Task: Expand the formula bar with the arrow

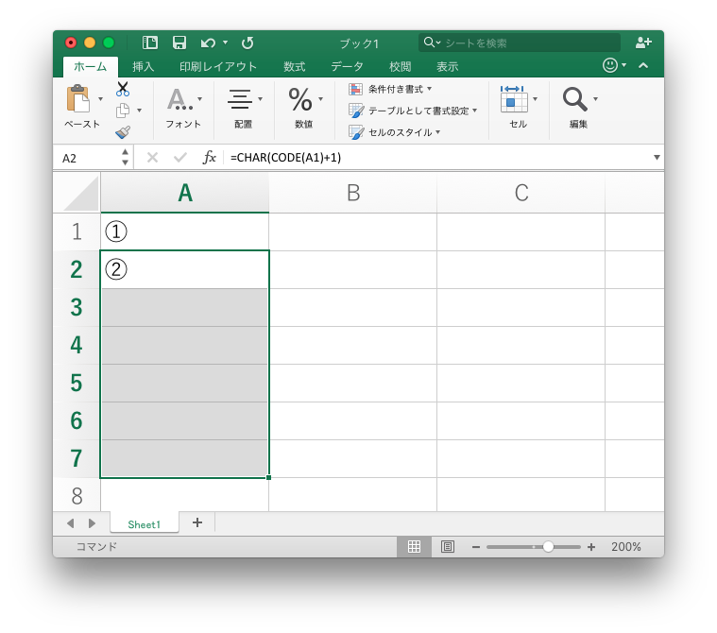Action: click(657, 158)
